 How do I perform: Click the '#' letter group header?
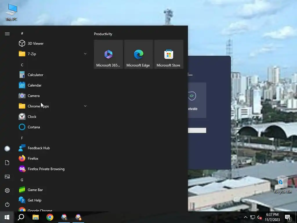tap(22, 33)
